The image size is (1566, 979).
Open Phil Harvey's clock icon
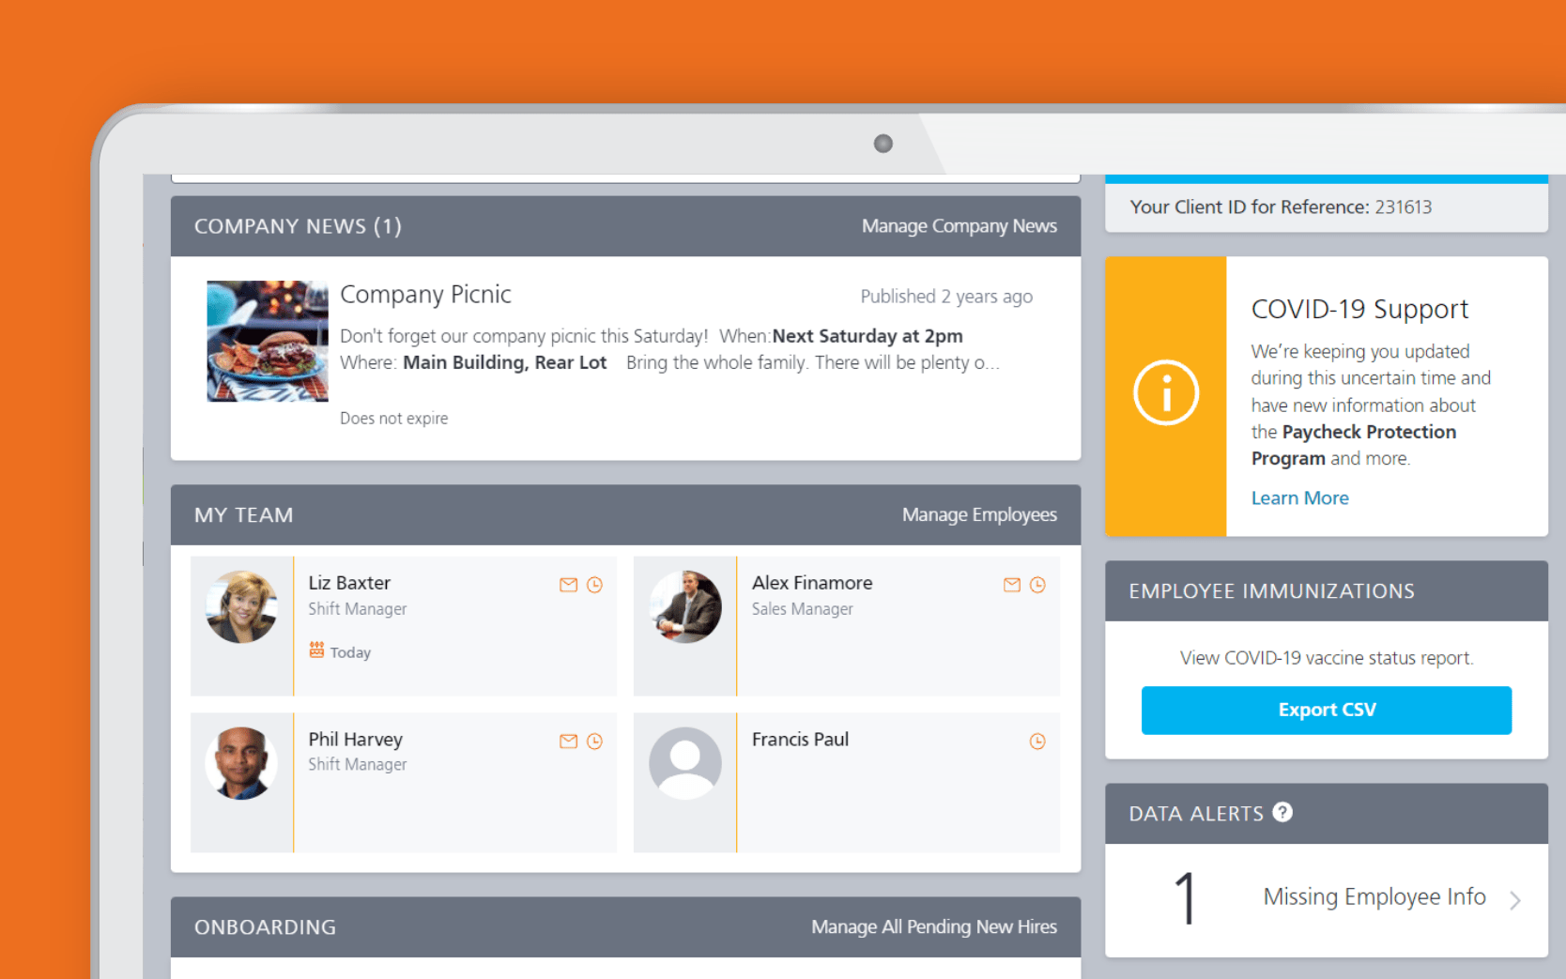point(594,742)
